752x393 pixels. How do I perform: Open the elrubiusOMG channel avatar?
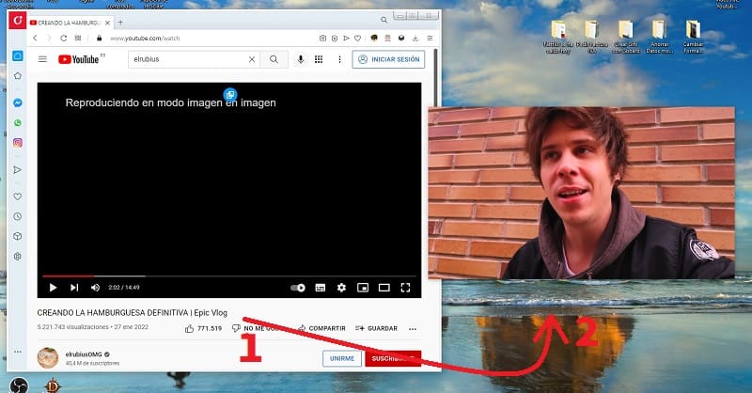(x=48, y=358)
